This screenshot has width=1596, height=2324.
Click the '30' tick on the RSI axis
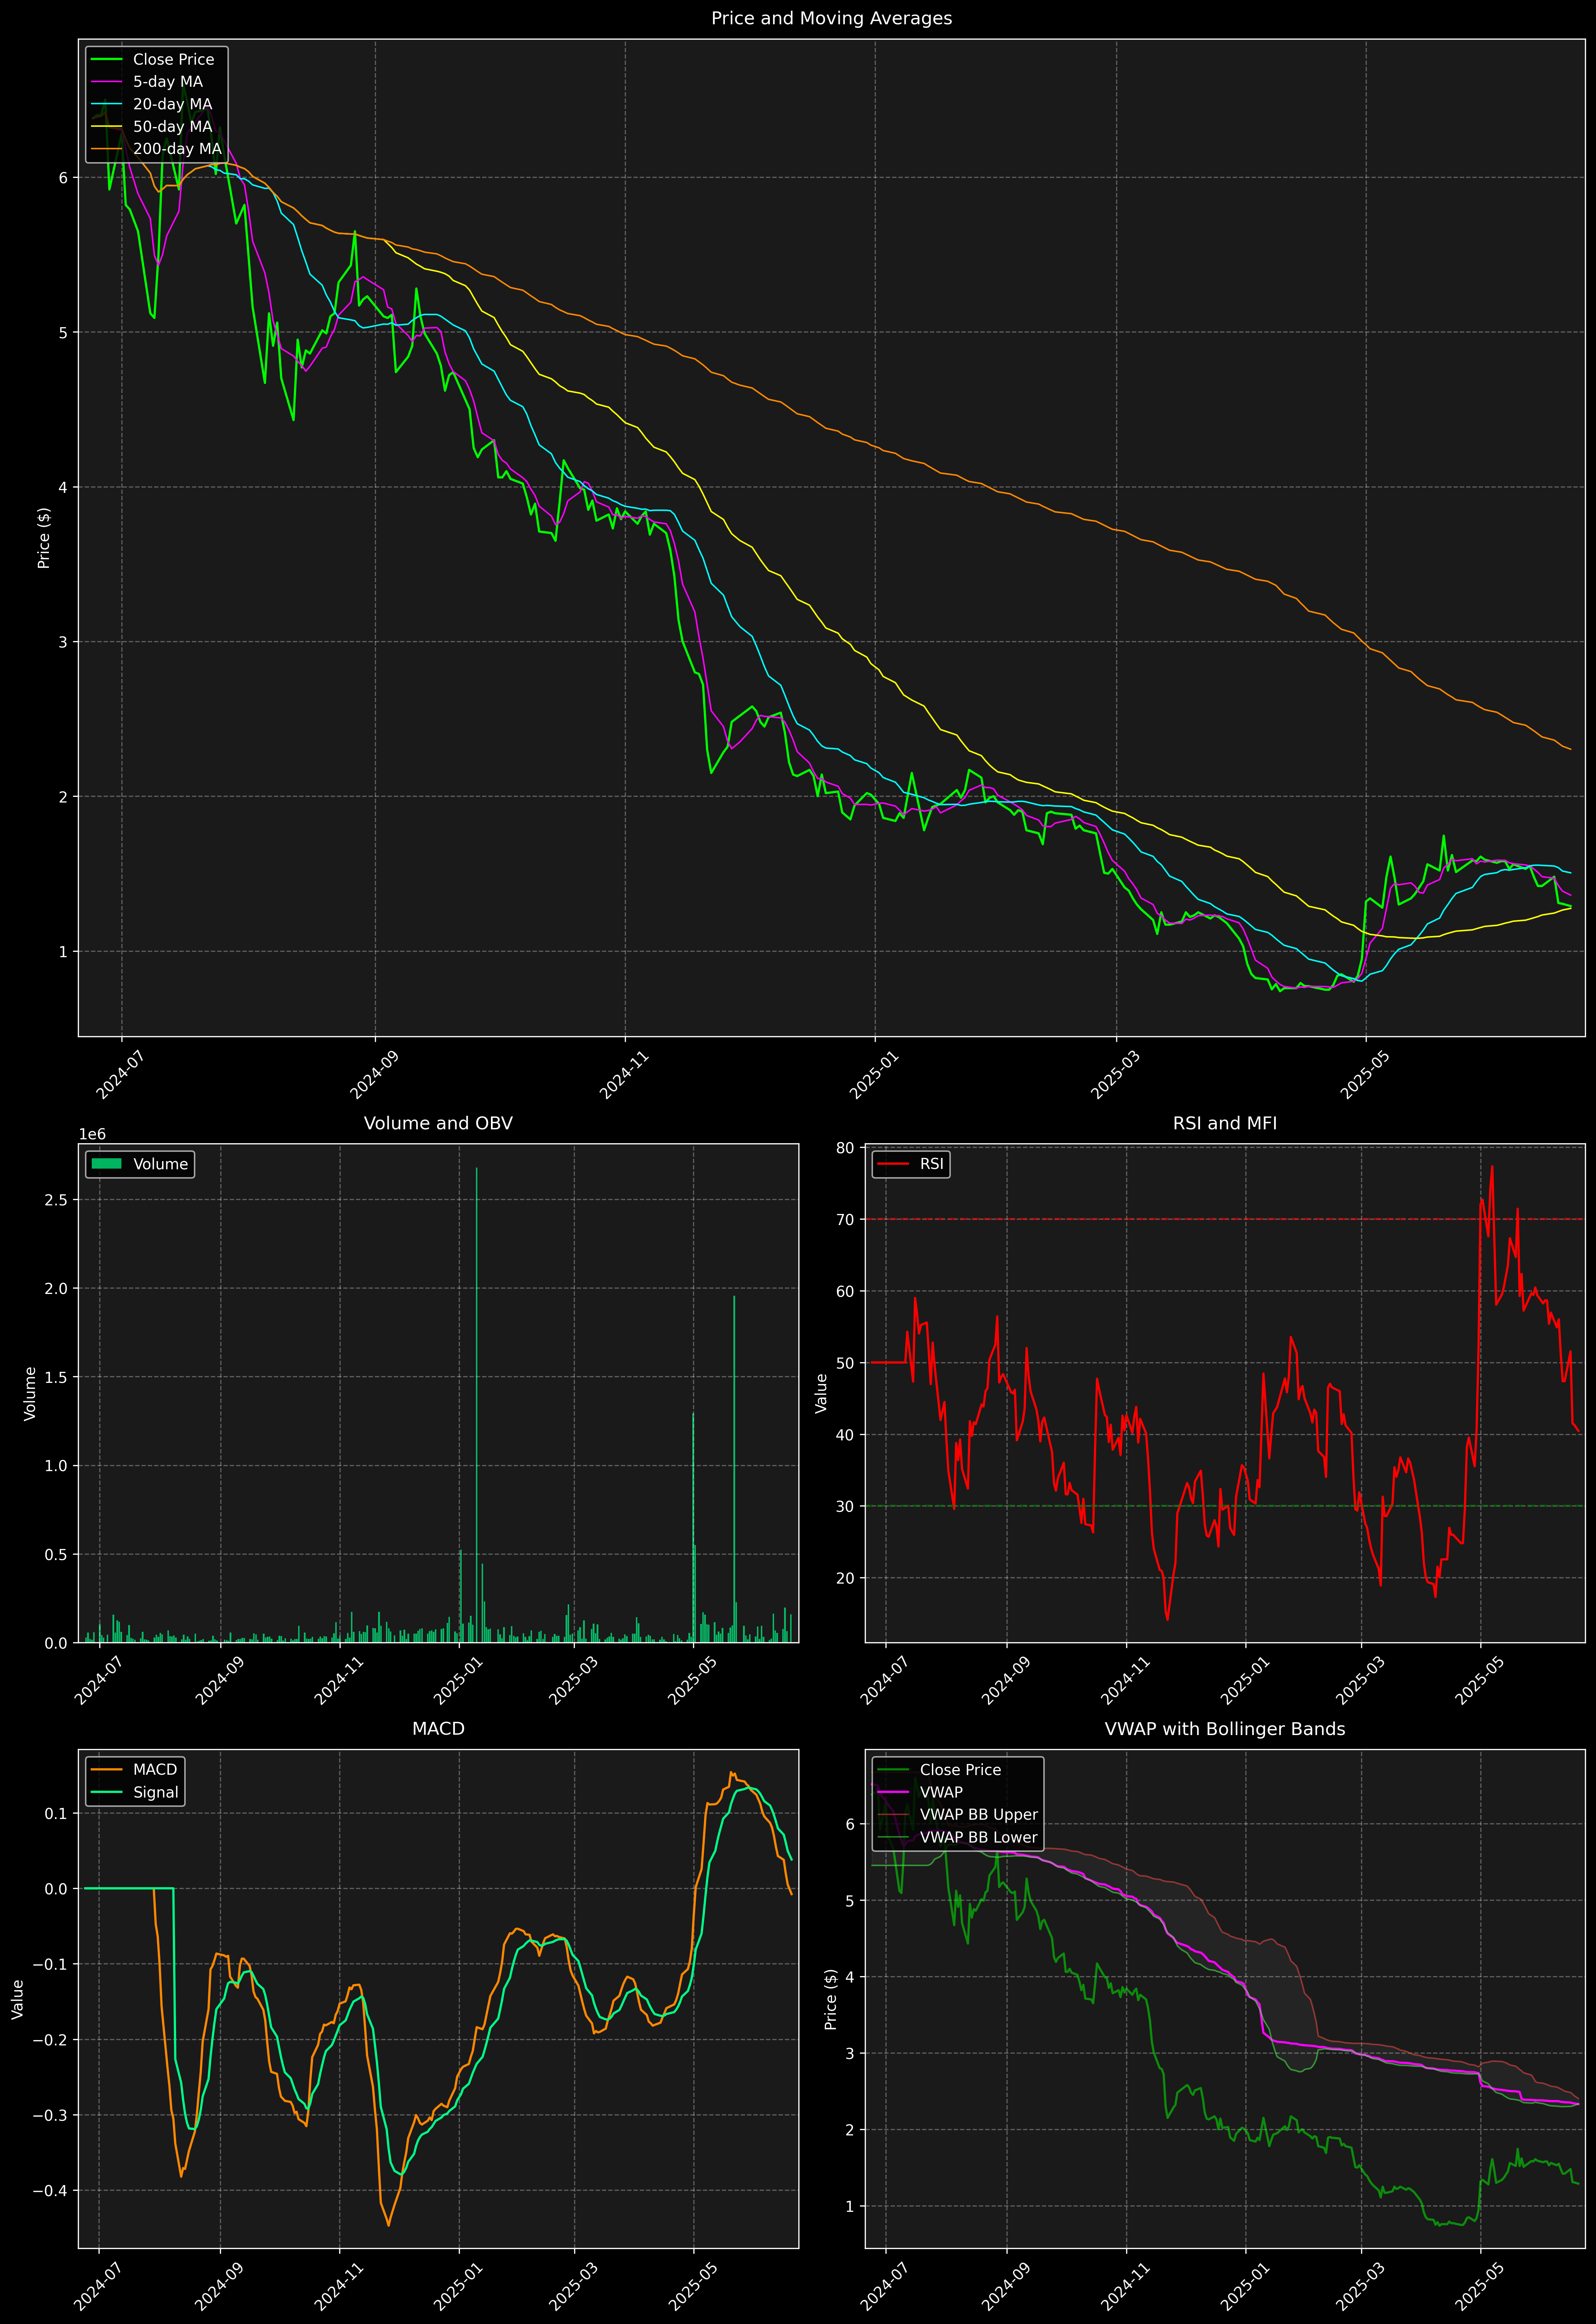845,1507
